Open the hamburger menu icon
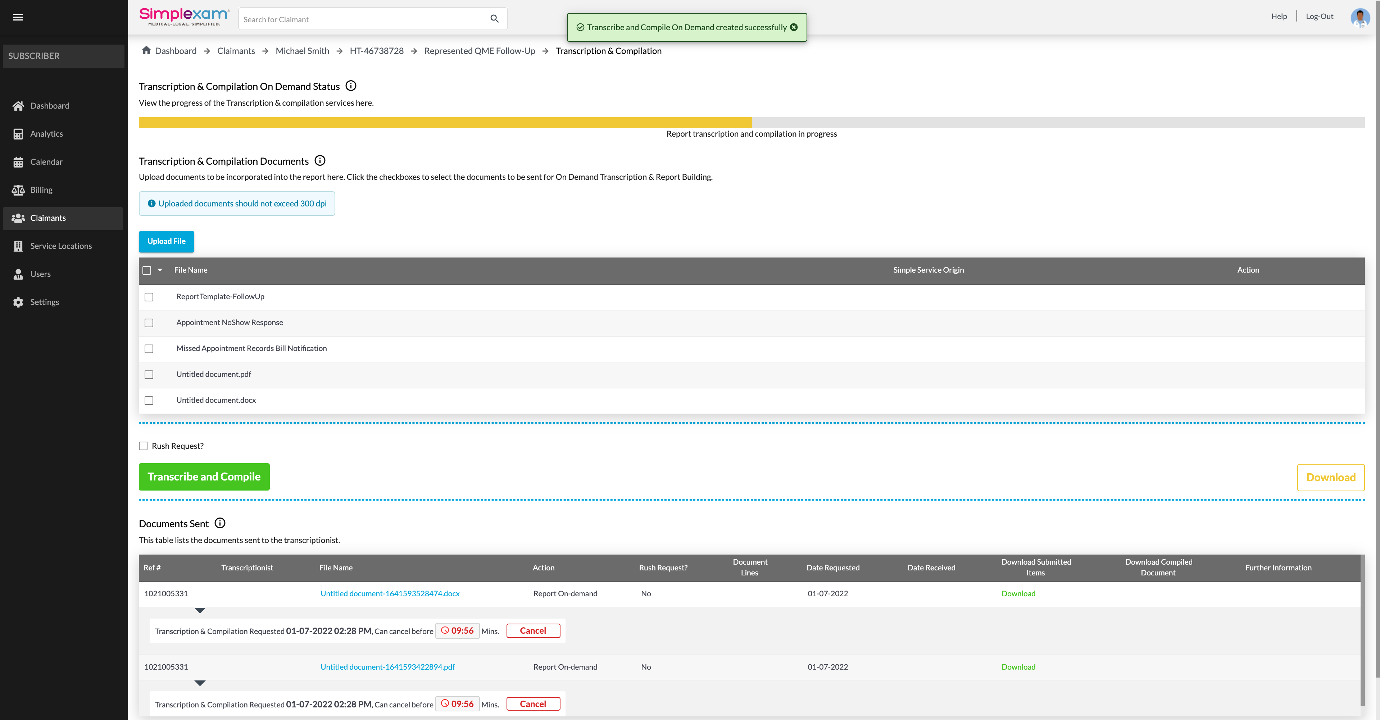The image size is (1380, 720). [18, 17]
